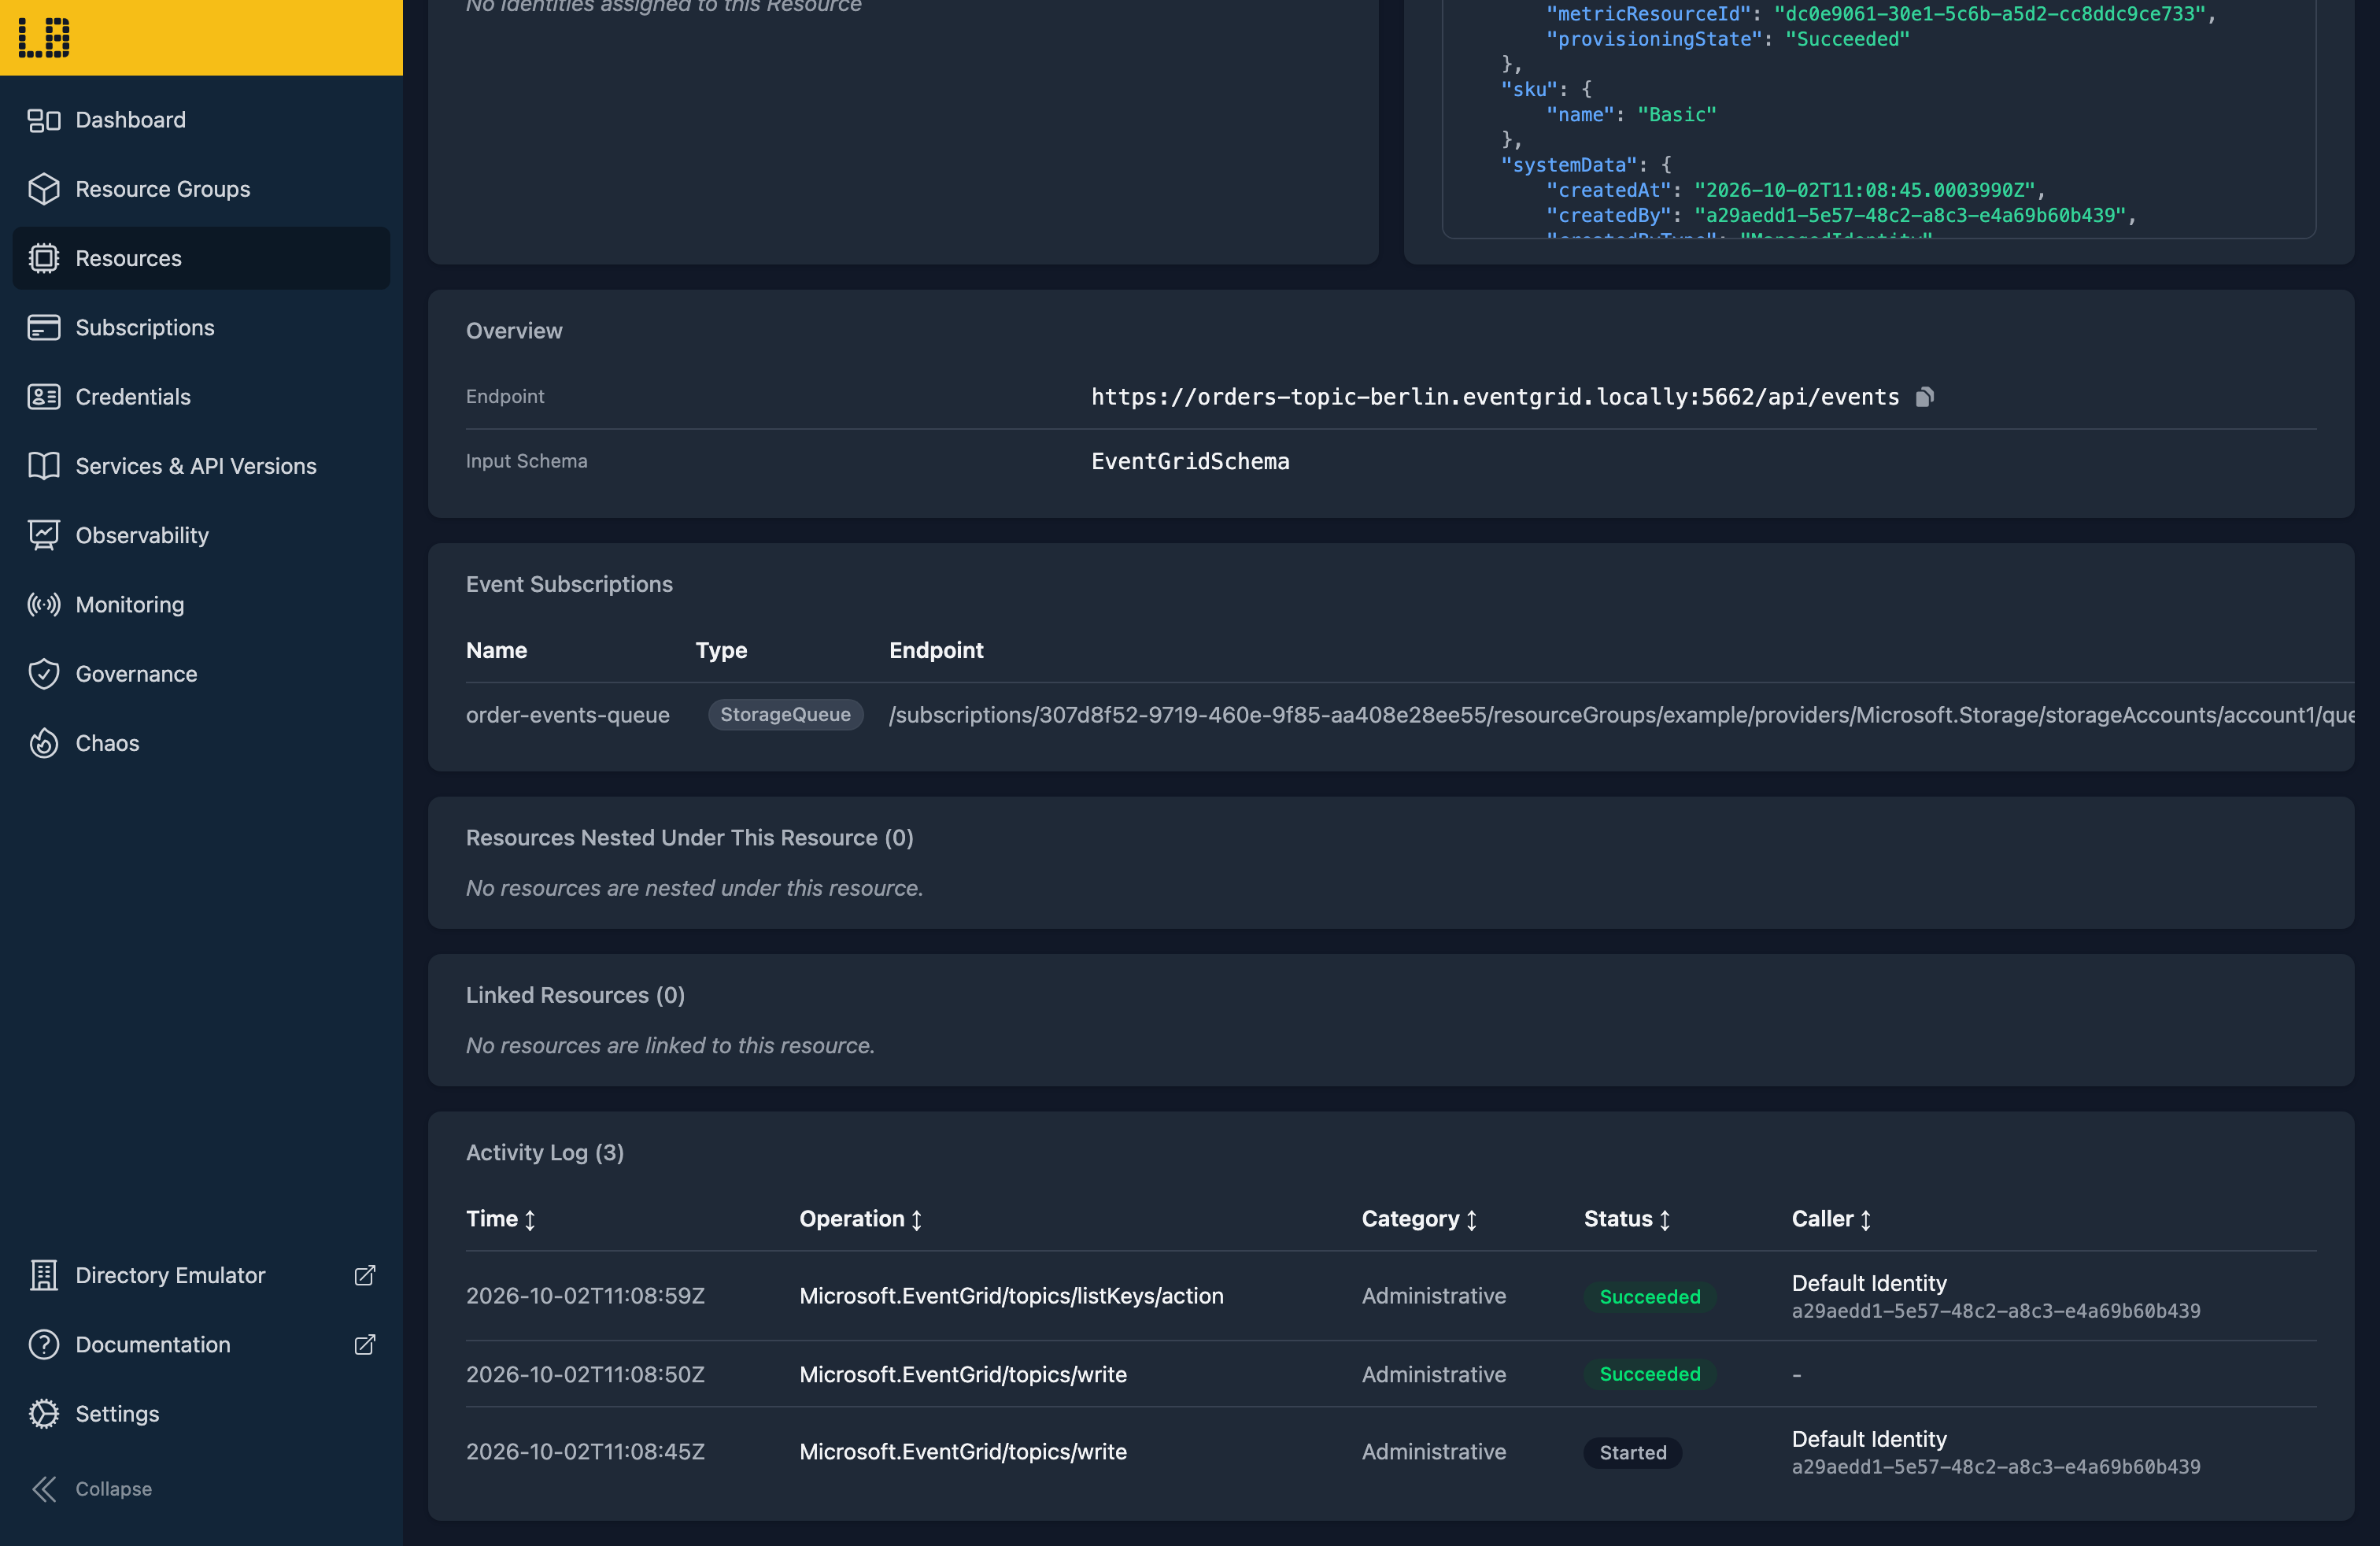The image size is (2380, 1546).
Task: Open external link icon beside Documentation
Action: point(365,1345)
